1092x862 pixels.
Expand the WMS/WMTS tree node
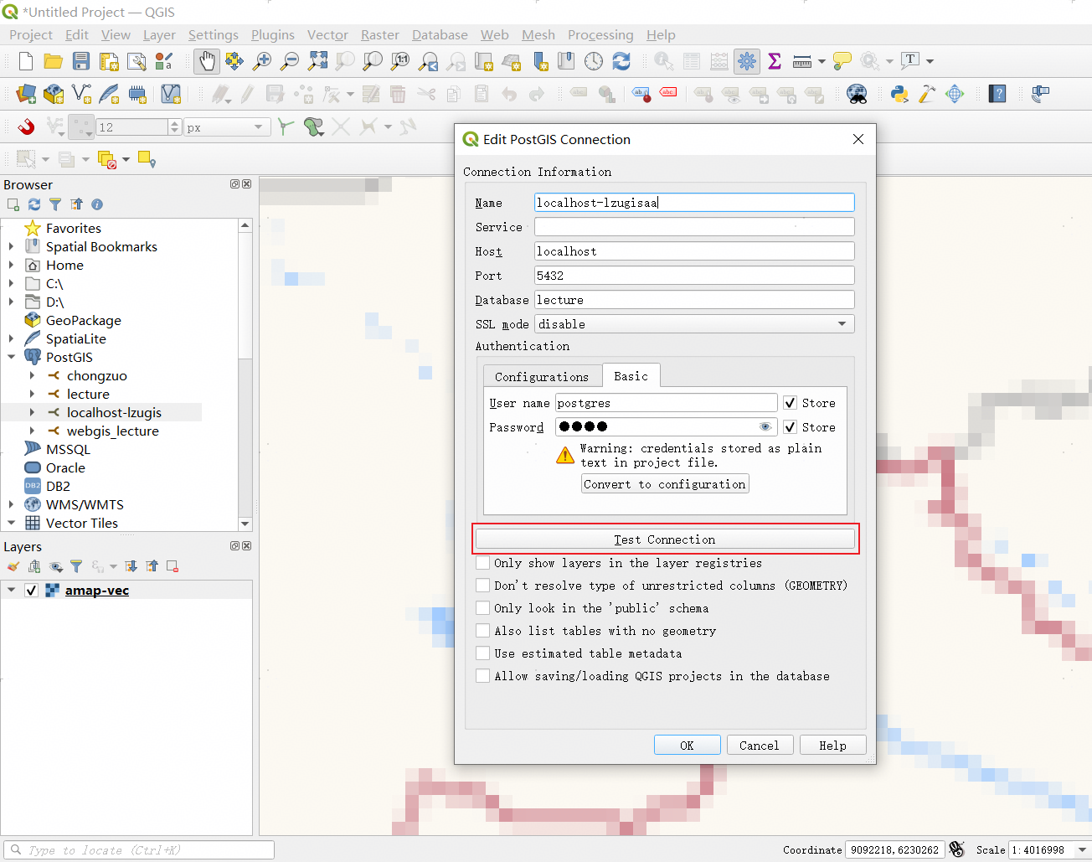coord(11,505)
